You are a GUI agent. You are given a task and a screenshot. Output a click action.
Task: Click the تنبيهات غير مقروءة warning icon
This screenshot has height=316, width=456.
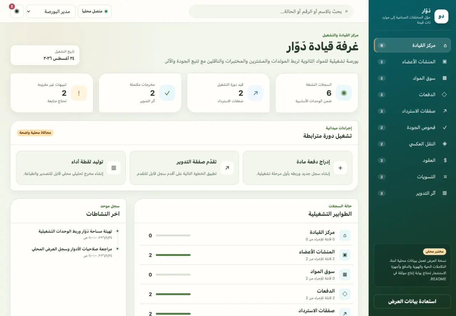coord(79,93)
